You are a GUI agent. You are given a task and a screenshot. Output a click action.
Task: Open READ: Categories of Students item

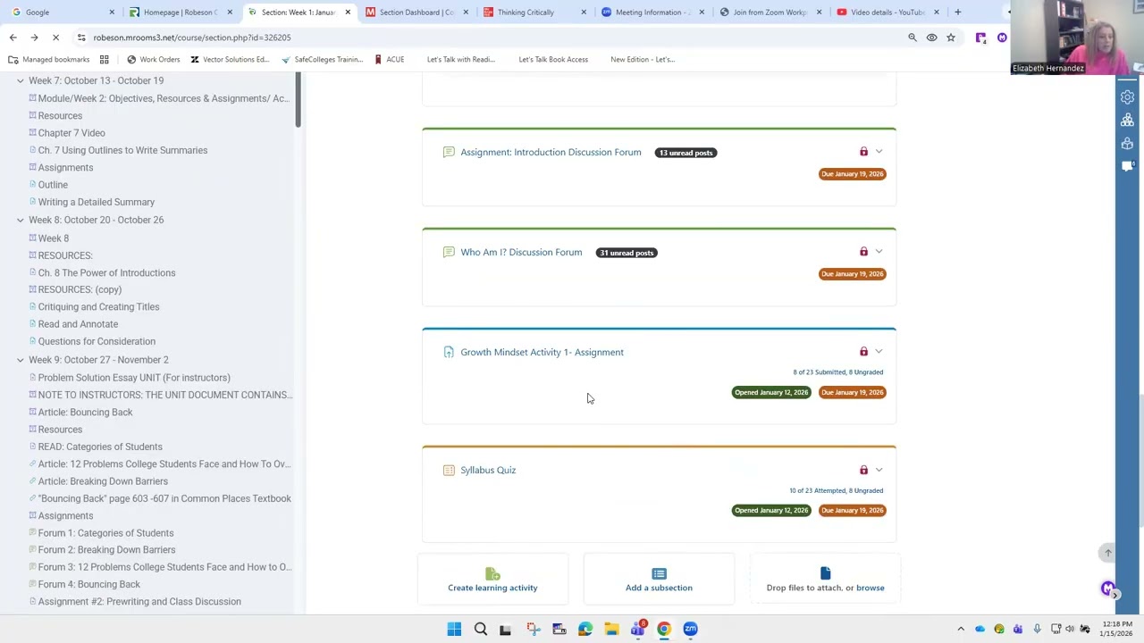coord(100,447)
